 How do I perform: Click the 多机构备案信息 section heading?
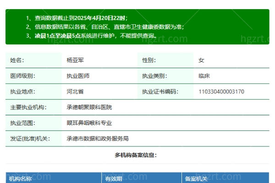tap(137, 155)
